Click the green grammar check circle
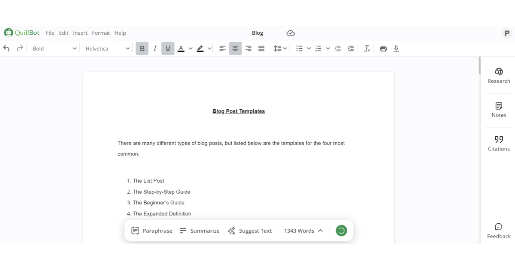Image resolution: width=515 pixels, height=270 pixels. click(341, 231)
